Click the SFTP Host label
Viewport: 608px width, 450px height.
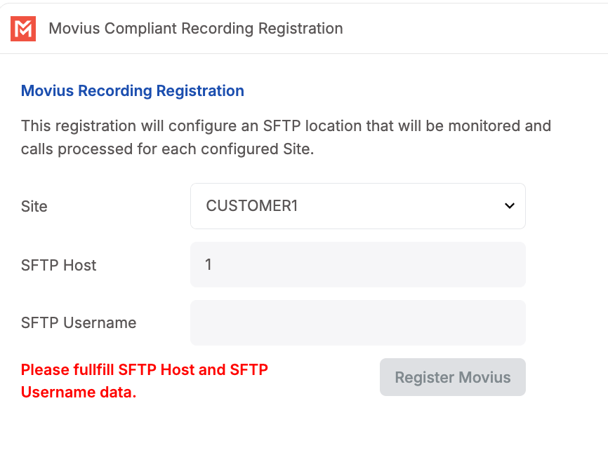59,265
